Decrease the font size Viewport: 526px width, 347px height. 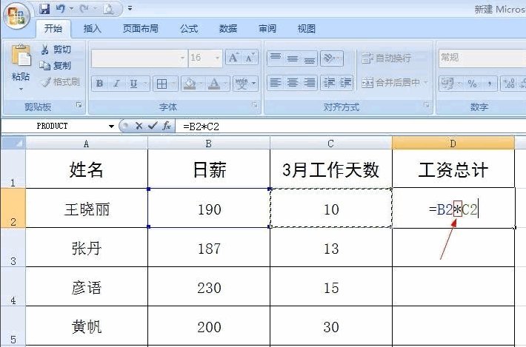click(250, 58)
